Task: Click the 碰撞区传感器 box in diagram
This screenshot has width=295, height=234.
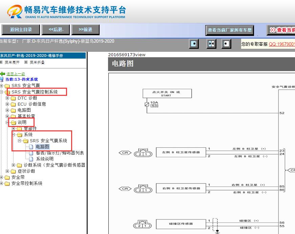Action: tap(181, 224)
